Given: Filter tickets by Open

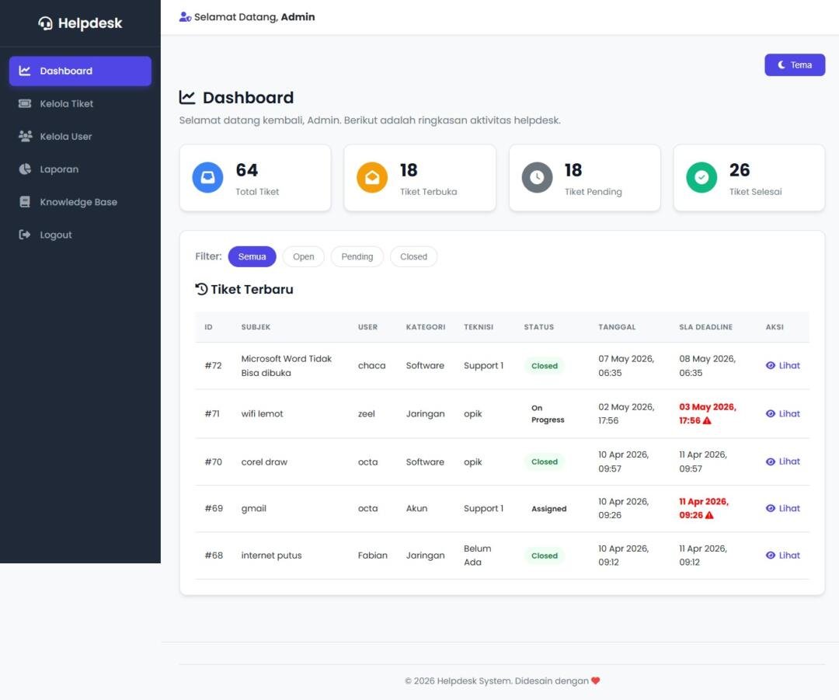Looking at the screenshot, I should (304, 256).
